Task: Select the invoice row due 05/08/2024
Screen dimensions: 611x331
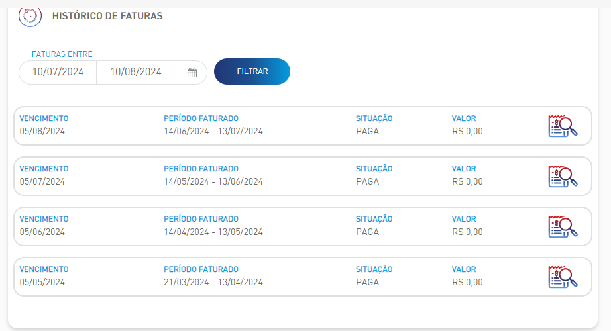Action: pyautogui.click(x=303, y=126)
